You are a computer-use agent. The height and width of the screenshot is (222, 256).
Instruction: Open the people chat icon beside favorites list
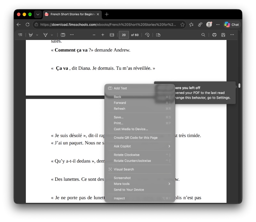click(200, 25)
